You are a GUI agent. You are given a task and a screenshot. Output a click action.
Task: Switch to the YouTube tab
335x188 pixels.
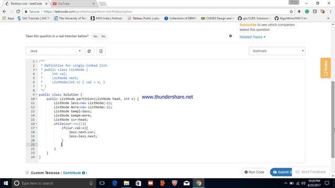[x=73, y=4]
